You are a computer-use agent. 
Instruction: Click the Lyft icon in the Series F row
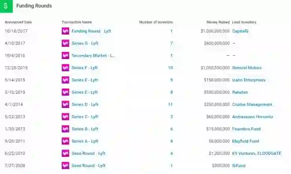(65, 68)
